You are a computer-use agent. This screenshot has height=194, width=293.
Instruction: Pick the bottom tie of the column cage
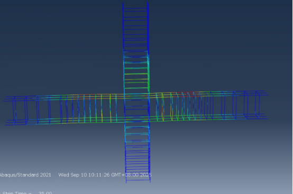click(138, 181)
